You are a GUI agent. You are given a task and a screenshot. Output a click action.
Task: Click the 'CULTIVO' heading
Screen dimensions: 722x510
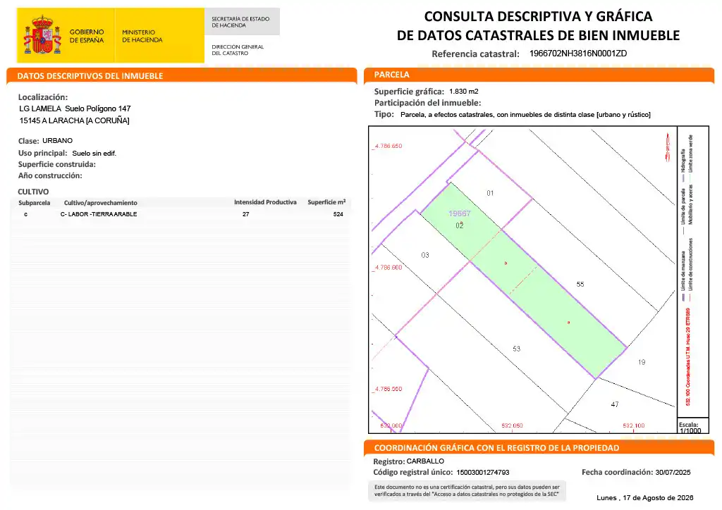point(33,192)
